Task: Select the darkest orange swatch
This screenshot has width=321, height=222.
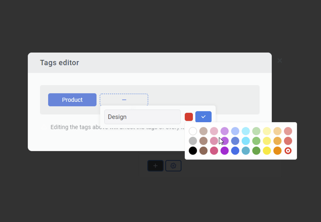Action: pos(277,151)
